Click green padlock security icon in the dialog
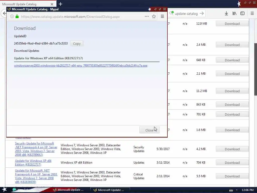The width and height of the screenshot is (257, 193). tap(17, 16)
